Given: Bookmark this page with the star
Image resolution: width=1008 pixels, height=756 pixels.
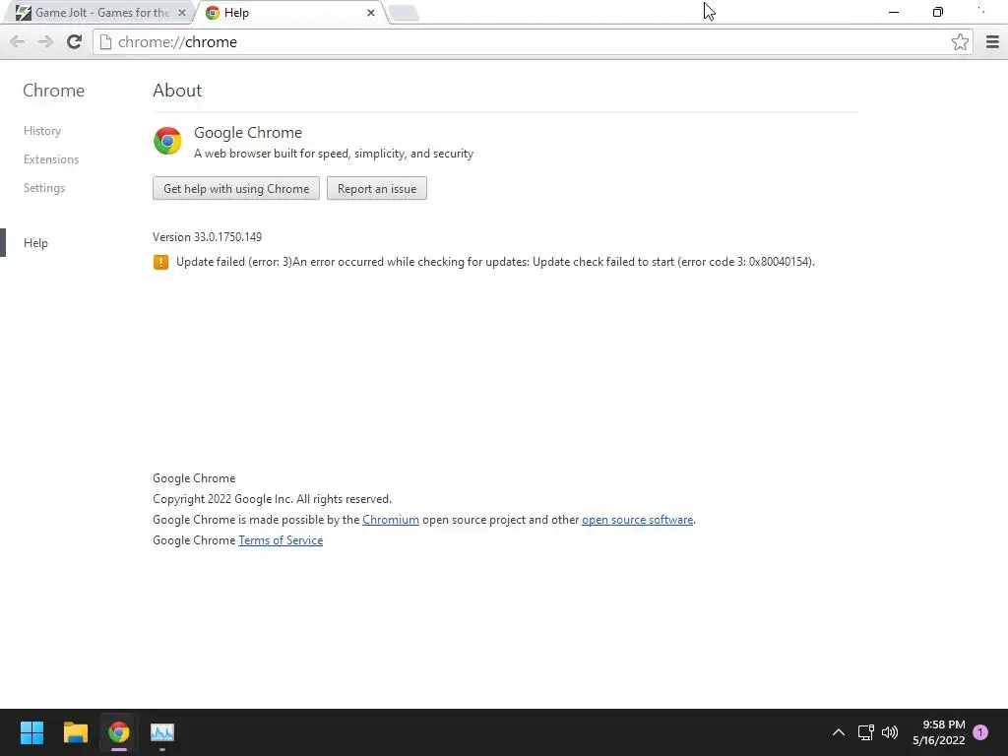Looking at the screenshot, I should tap(960, 41).
